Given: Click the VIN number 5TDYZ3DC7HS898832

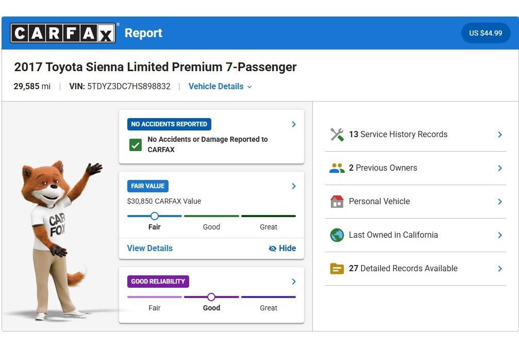Looking at the screenshot, I should click(x=129, y=87).
